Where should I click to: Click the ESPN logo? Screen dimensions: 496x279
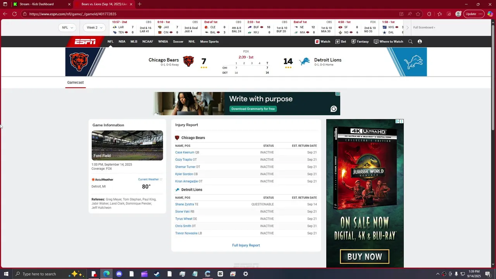tap(85, 41)
